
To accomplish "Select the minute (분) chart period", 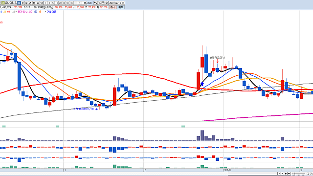I will point(34,3).
